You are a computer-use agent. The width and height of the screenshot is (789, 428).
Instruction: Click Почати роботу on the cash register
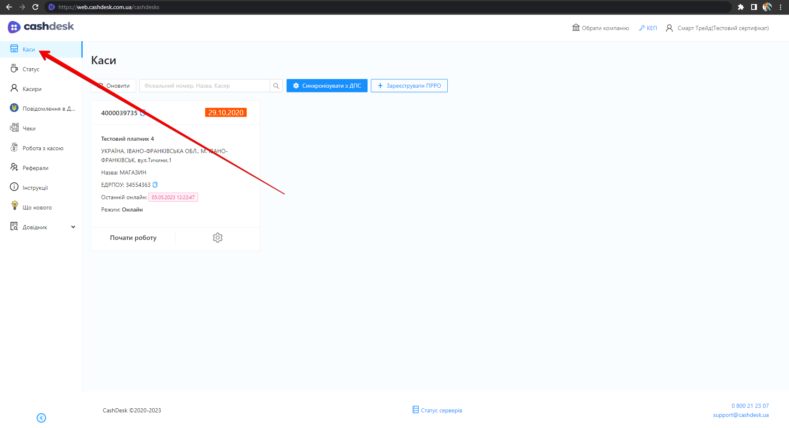pyautogui.click(x=133, y=238)
